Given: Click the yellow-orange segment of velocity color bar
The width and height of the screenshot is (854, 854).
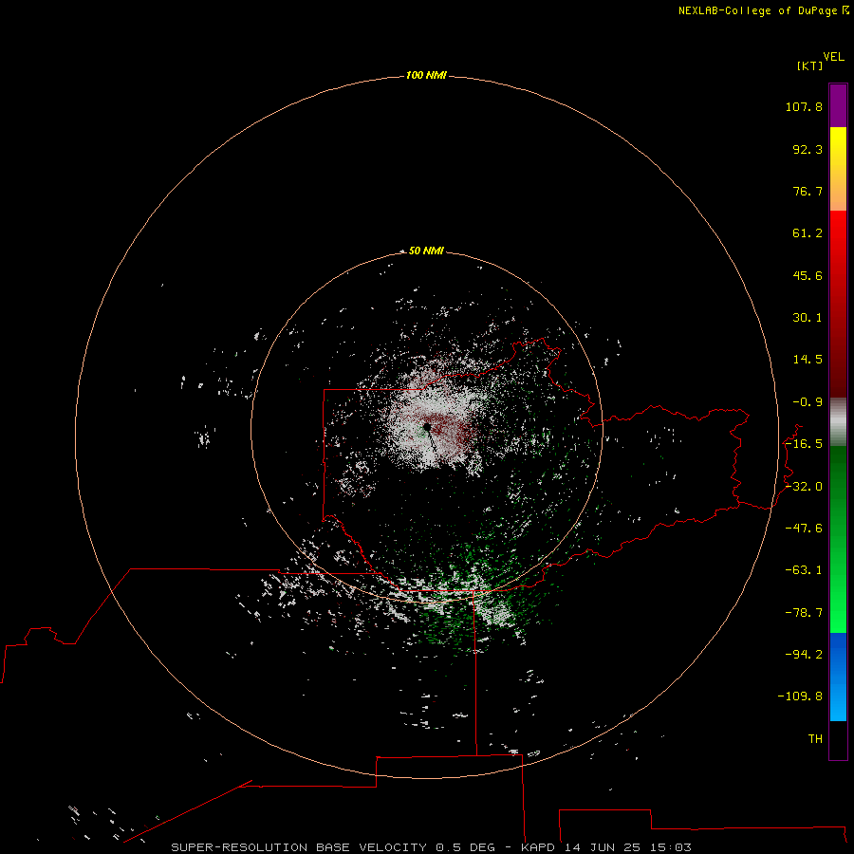Looking at the screenshot, I should coord(838,169).
